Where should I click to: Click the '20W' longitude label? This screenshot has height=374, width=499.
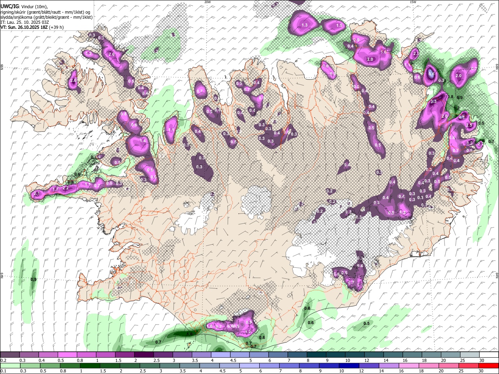click(x=207, y=2)
